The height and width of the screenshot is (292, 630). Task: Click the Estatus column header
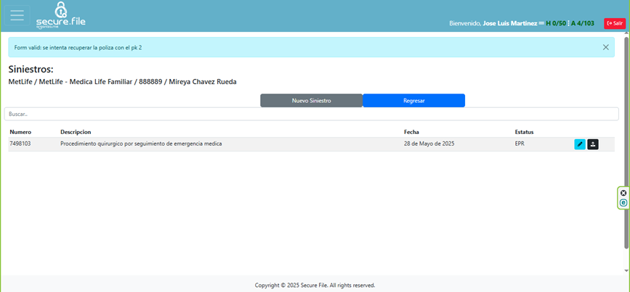point(525,132)
